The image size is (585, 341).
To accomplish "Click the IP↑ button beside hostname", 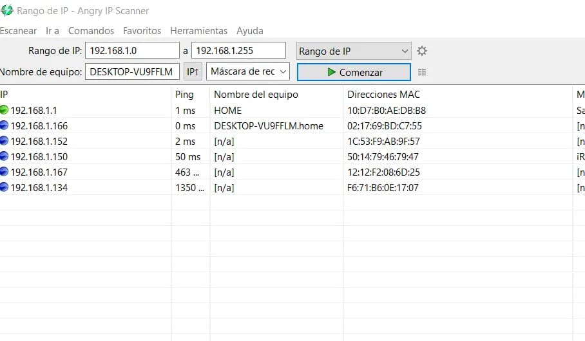I will pyautogui.click(x=192, y=71).
